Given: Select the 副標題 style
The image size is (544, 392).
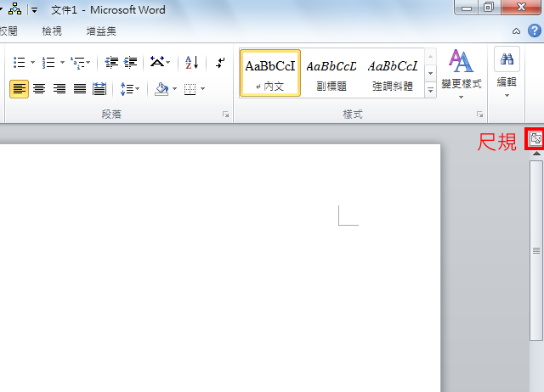Looking at the screenshot, I should tap(331, 73).
